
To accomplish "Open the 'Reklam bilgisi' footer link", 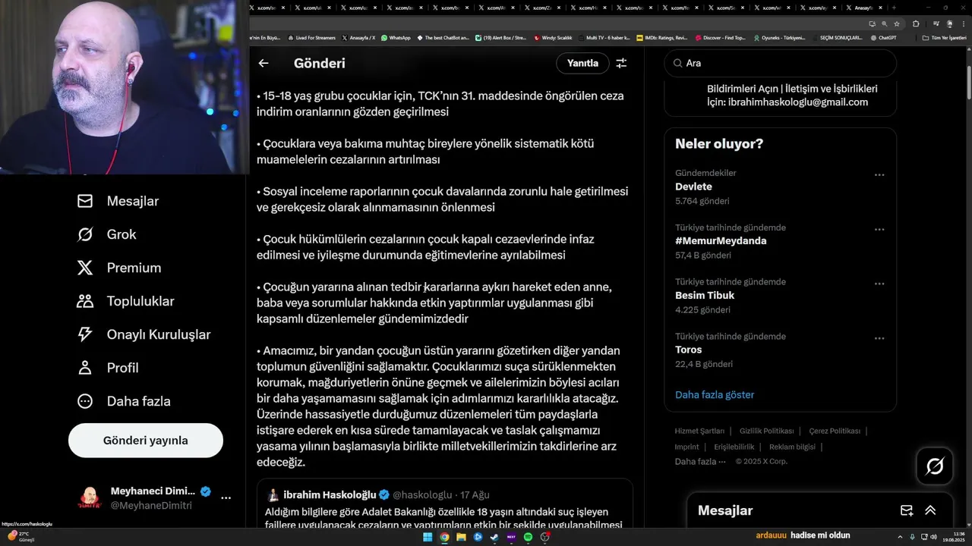I will [792, 447].
